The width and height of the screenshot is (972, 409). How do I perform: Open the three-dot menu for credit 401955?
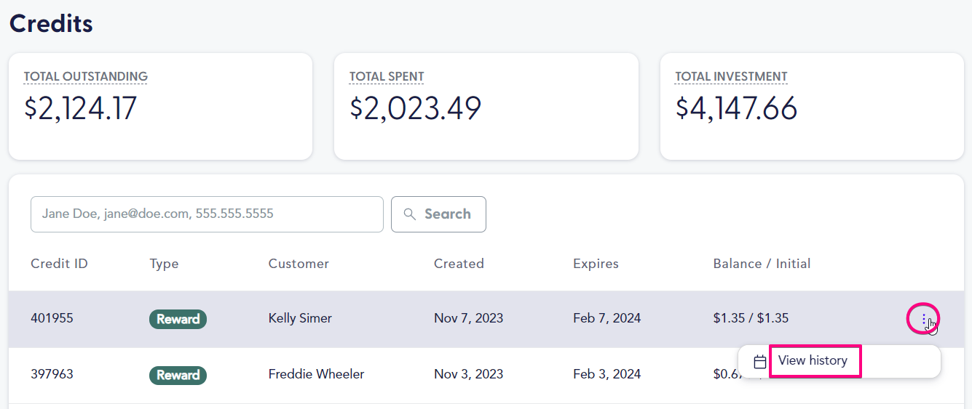point(923,319)
